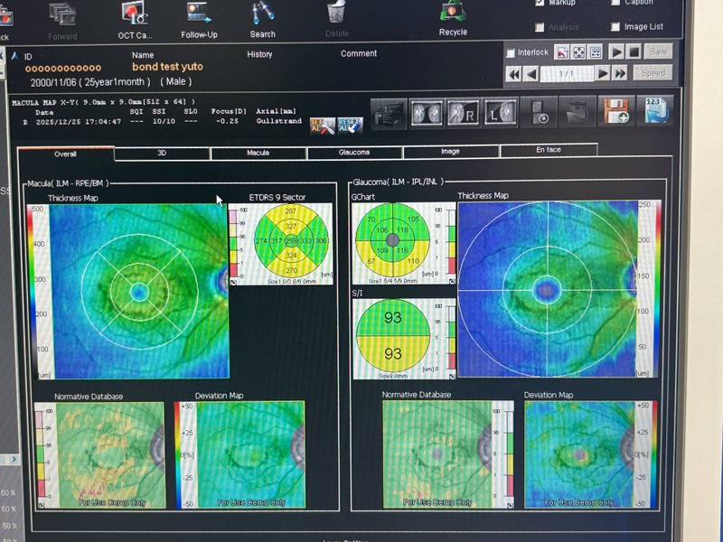Click the 123 export data icon
The height and width of the screenshot is (542, 723).
point(656,111)
